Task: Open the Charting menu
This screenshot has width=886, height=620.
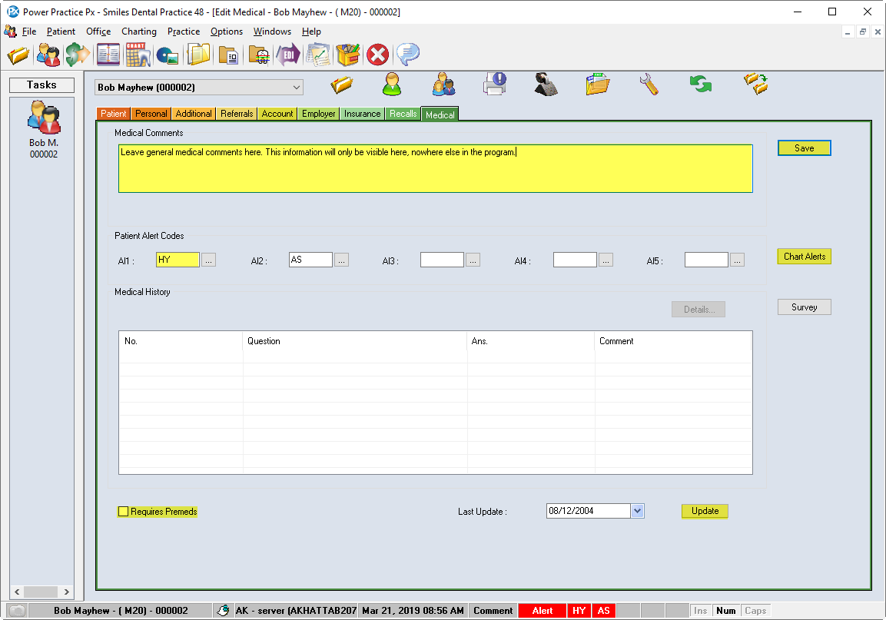Action: (x=138, y=31)
